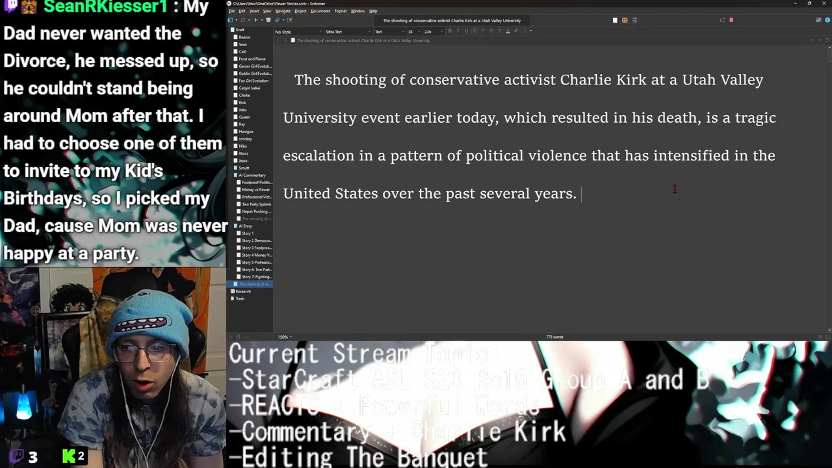
Task: Click next document down arrow in header
Action: coord(820,40)
